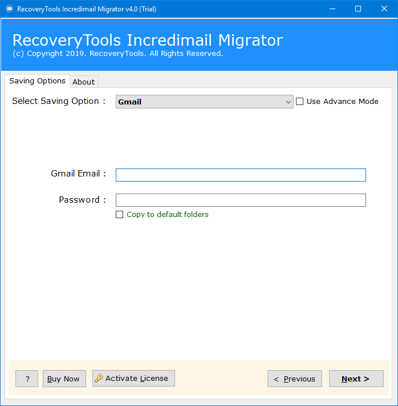Click into the Password field
Viewport: 398px width, 406px height.
pyautogui.click(x=241, y=200)
